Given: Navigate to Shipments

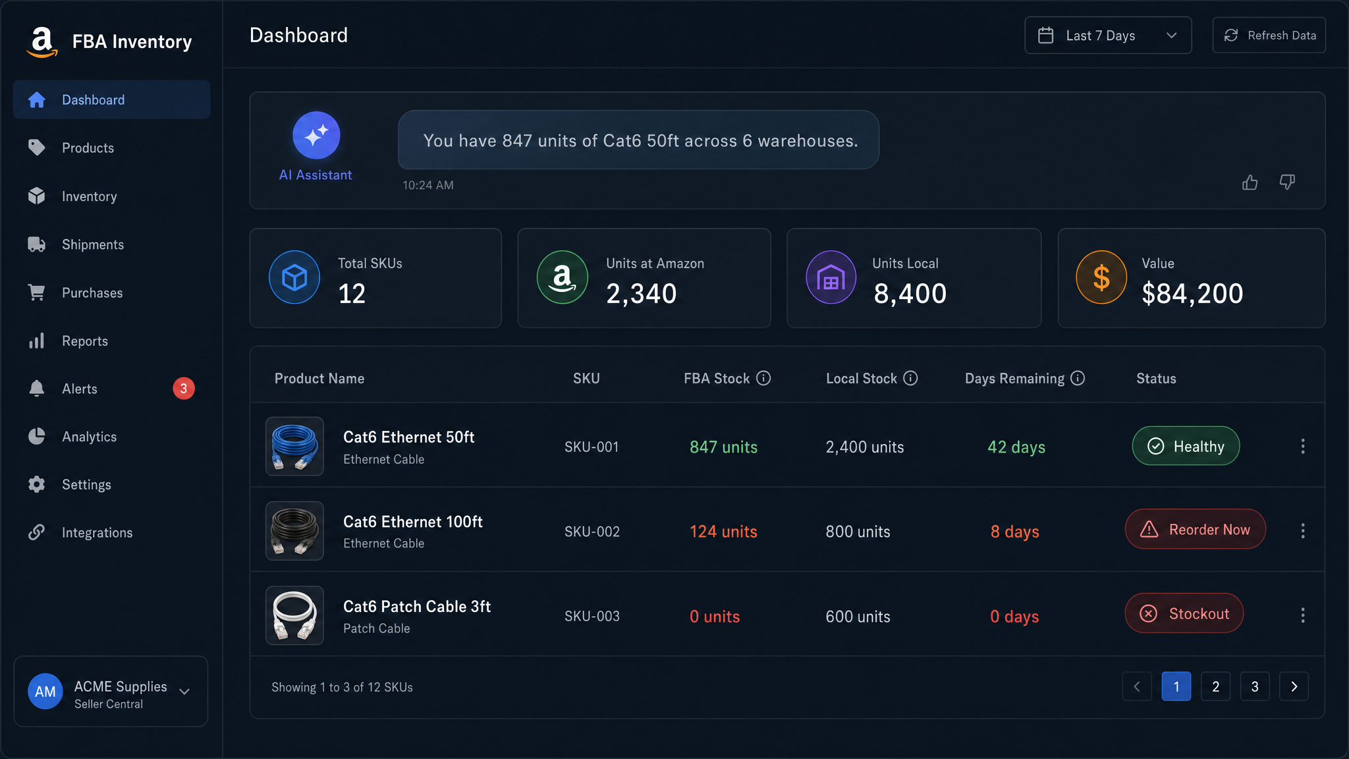Looking at the screenshot, I should [x=111, y=244].
